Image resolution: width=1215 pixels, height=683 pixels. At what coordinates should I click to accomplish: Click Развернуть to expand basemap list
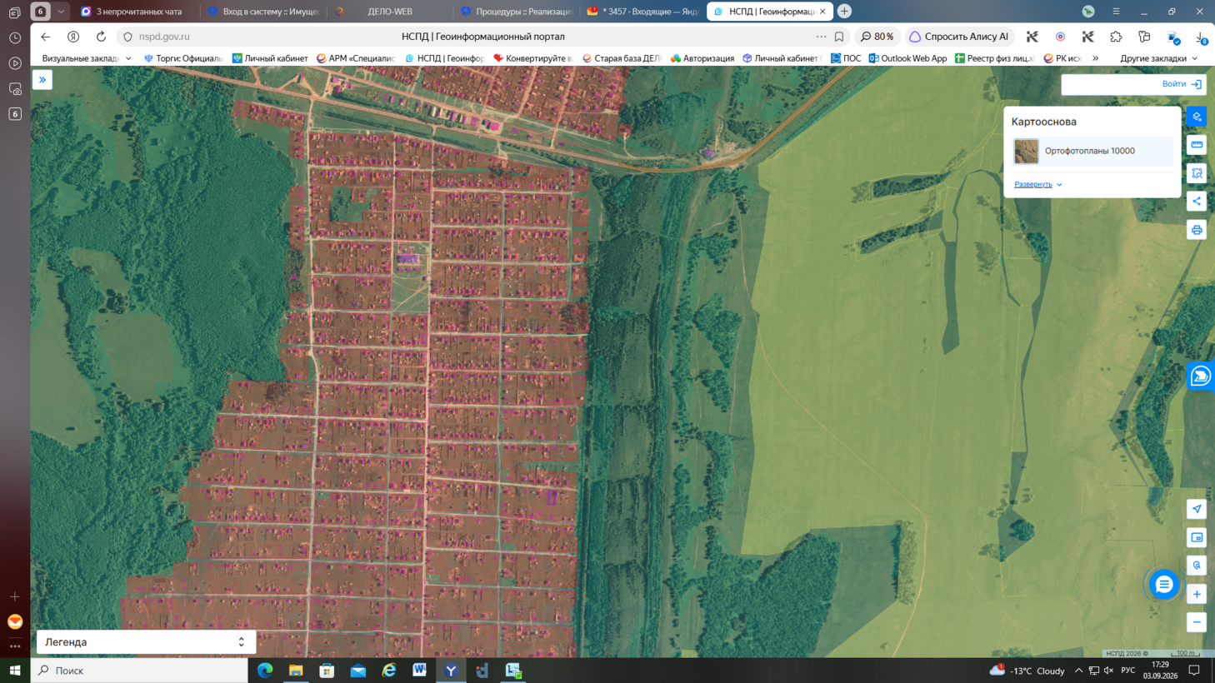[1037, 184]
